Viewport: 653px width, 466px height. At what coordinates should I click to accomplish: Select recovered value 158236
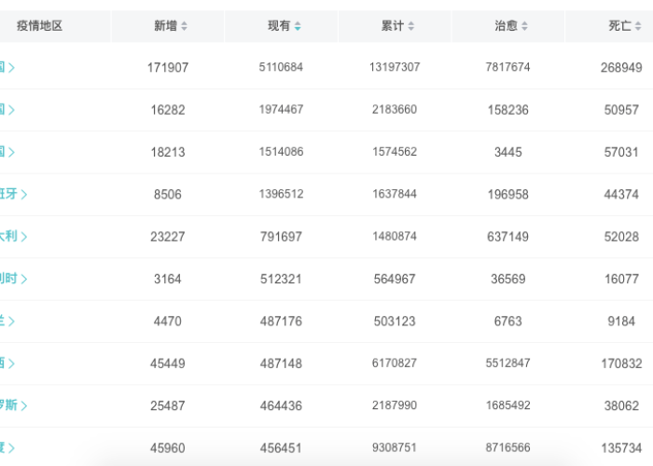coord(508,110)
